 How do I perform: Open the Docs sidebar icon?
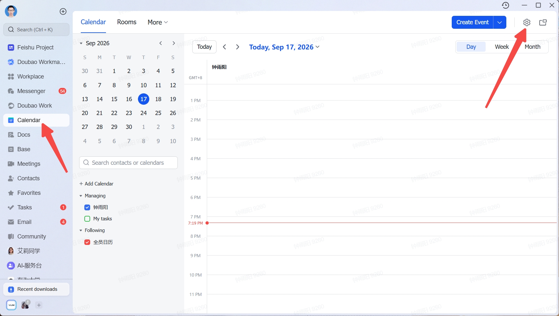[x=11, y=135]
